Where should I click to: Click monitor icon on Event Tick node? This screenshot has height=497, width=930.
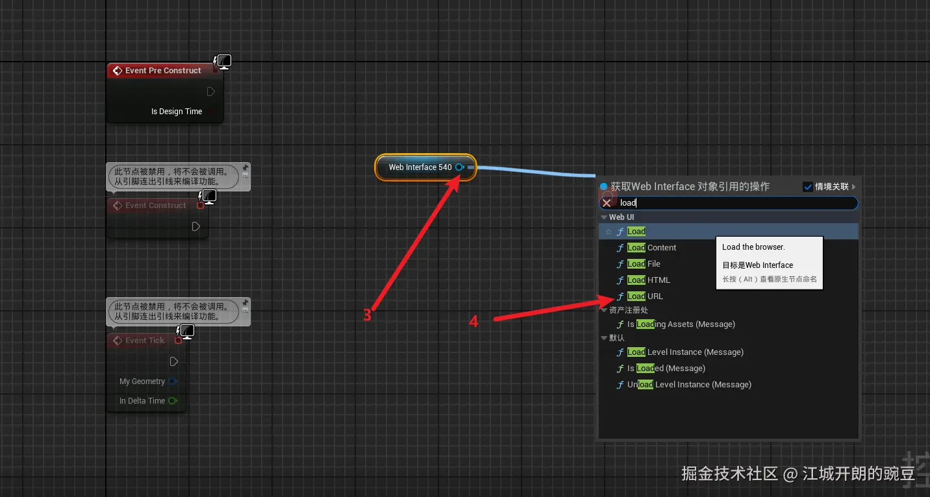pos(186,332)
